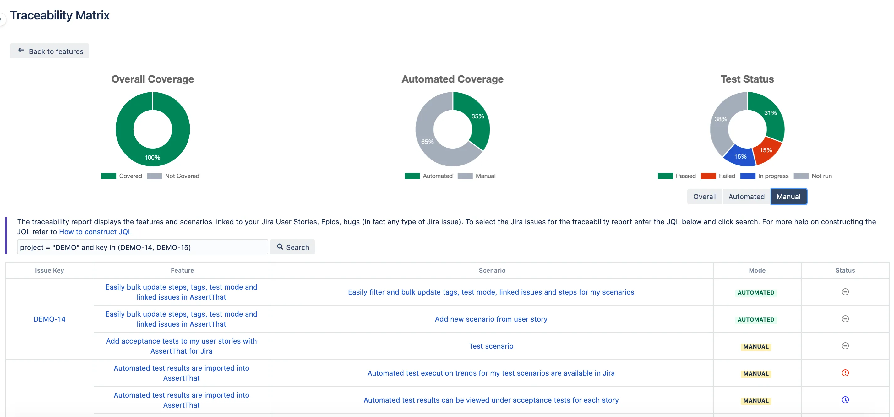The width and height of the screenshot is (894, 417).
Task: Click the 38% Not run grey segment
Action: coord(721,119)
